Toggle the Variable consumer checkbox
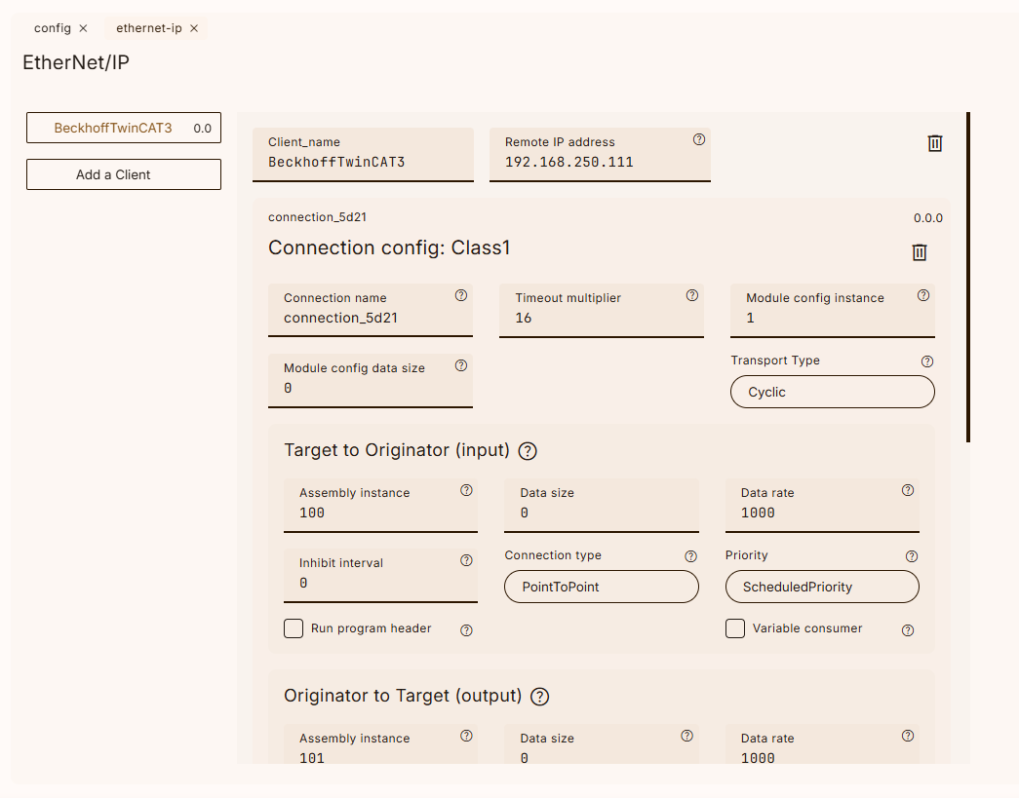The height and width of the screenshot is (798, 1019). coord(735,628)
